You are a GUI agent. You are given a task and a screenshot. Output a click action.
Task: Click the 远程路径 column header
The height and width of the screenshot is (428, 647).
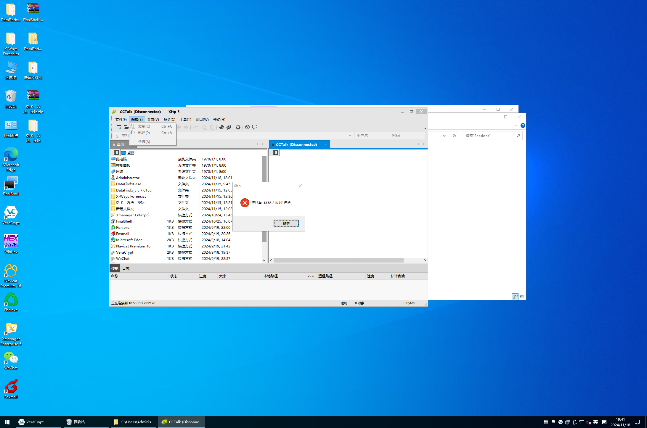pyautogui.click(x=341, y=276)
